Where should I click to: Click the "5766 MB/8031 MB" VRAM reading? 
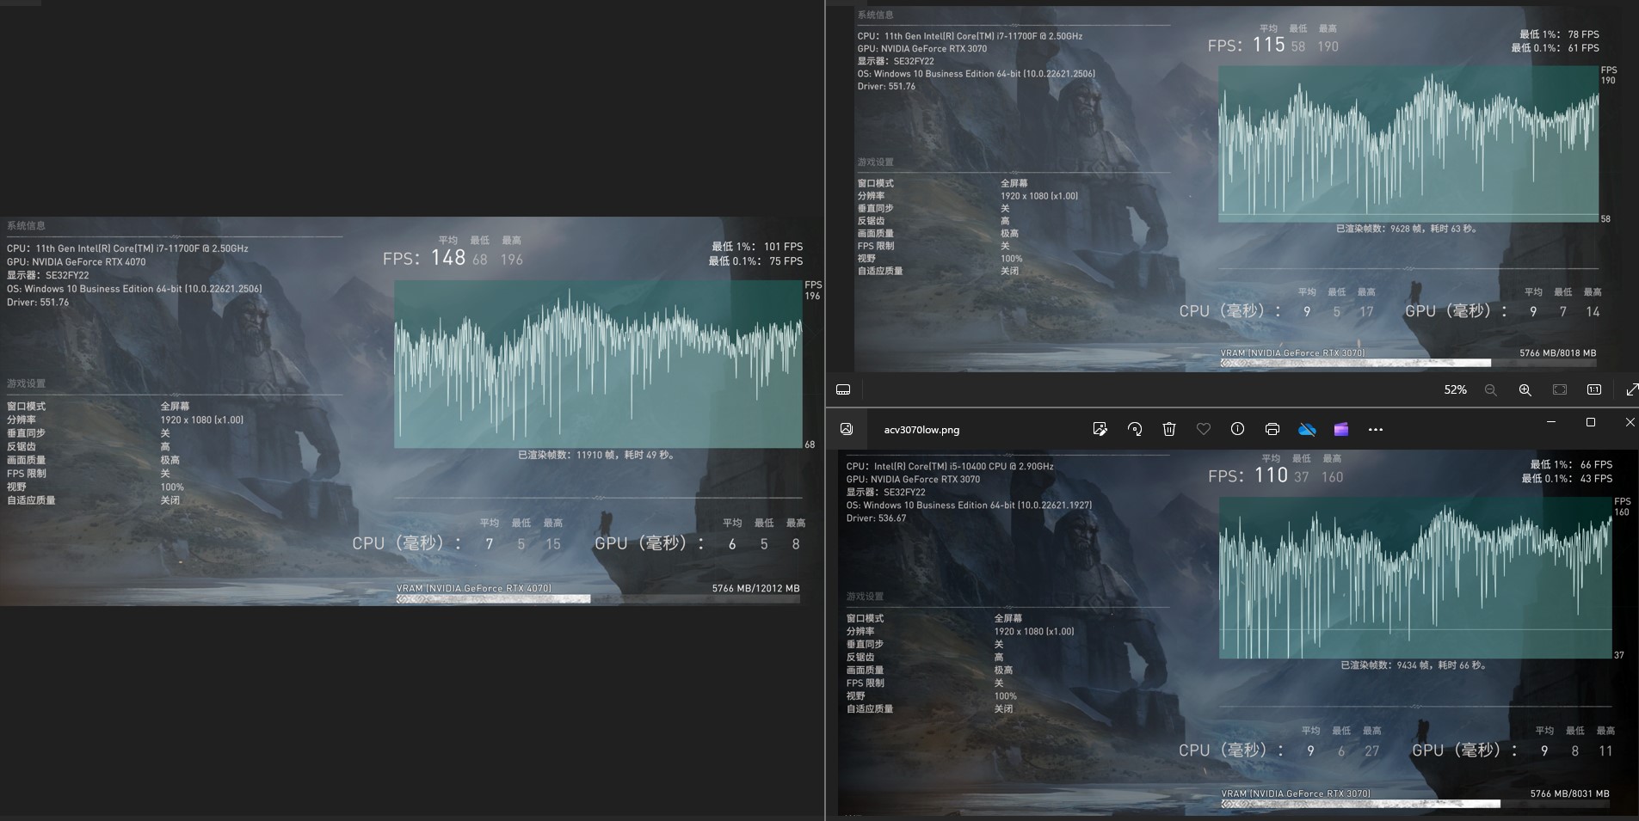(x=1569, y=794)
